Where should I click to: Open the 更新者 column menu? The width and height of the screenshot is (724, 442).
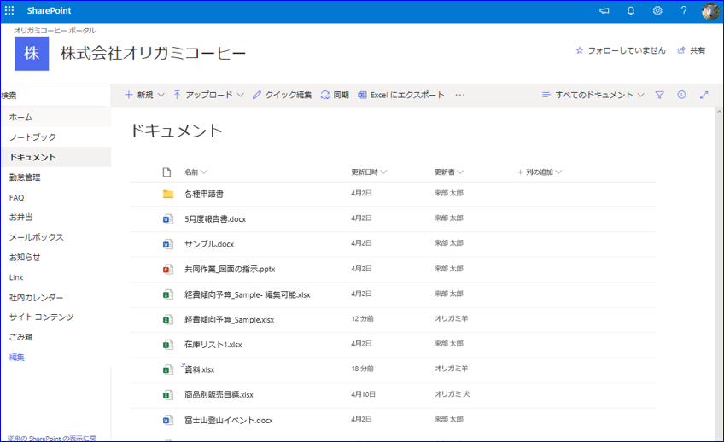(449, 172)
